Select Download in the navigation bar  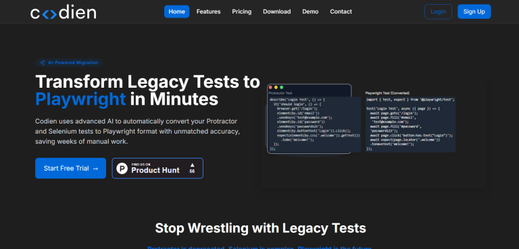(276, 11)
